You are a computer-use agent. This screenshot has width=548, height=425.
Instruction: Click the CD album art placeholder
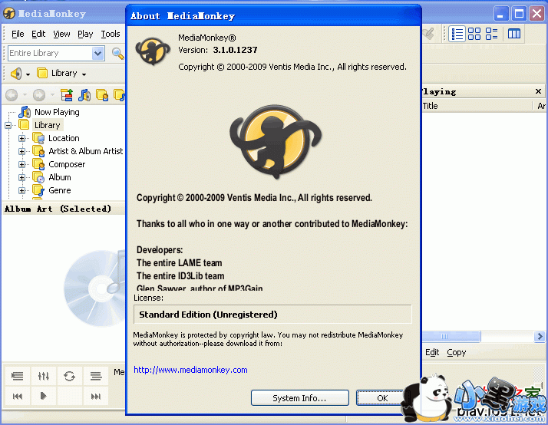click(x=94, y=288)
